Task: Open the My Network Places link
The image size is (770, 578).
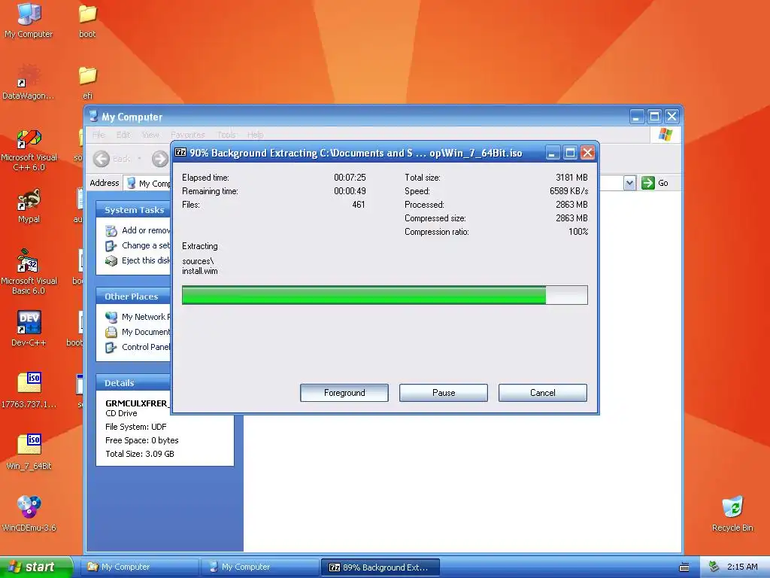Action: [146, 317]
